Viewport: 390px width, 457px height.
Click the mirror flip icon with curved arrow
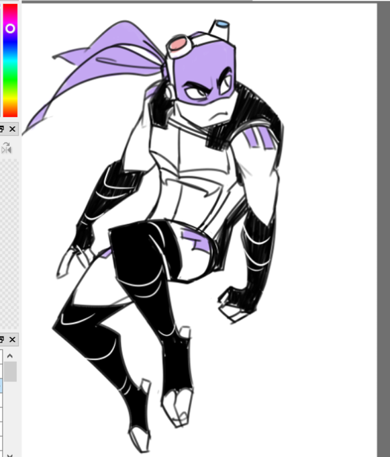6,148
